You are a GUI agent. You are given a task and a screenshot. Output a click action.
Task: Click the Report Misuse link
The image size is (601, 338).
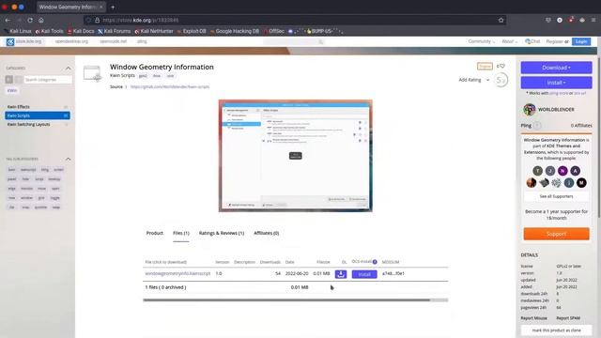click(533, 318)
